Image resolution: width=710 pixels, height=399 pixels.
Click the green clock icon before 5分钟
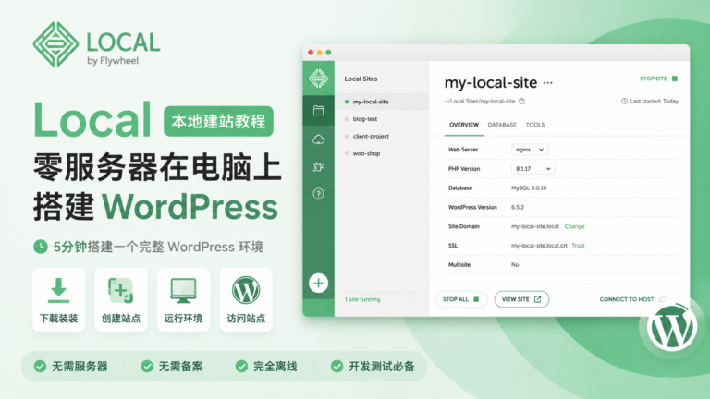41,247
